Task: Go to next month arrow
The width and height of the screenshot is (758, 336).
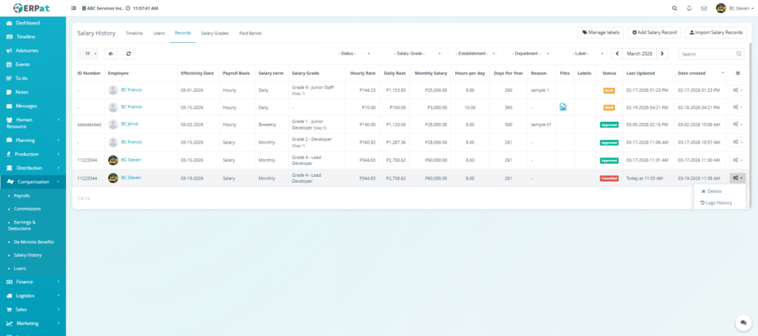Action: [x=663, y=54]
